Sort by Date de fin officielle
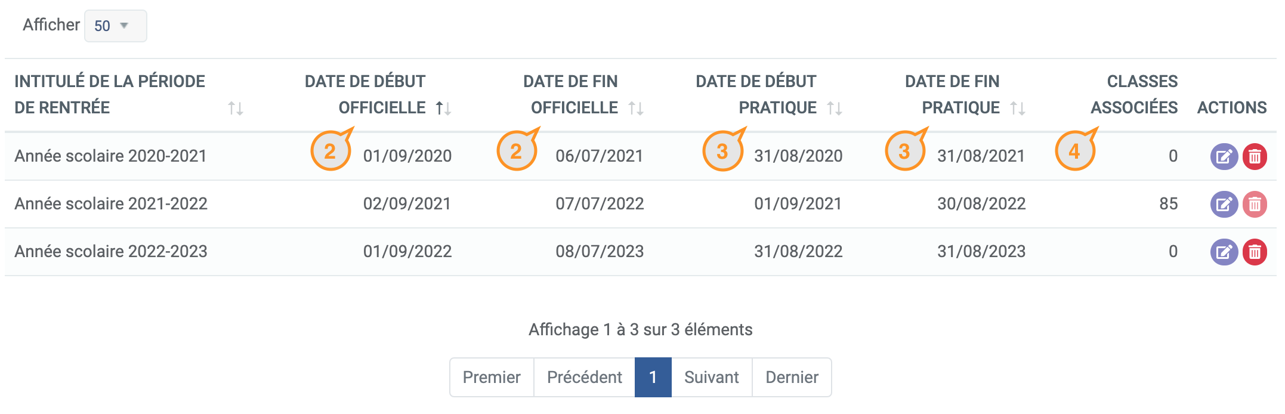Image resolution: width=1285 pixels, height=414 pixels. (x=636, y=108)
